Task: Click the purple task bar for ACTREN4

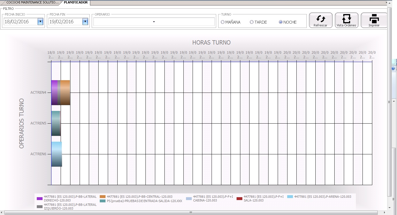Action: [x=54, y=93]
